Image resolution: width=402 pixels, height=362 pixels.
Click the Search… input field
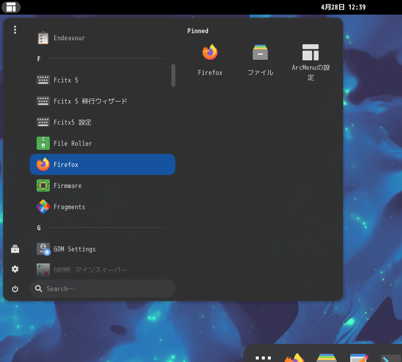pos(103,289)
